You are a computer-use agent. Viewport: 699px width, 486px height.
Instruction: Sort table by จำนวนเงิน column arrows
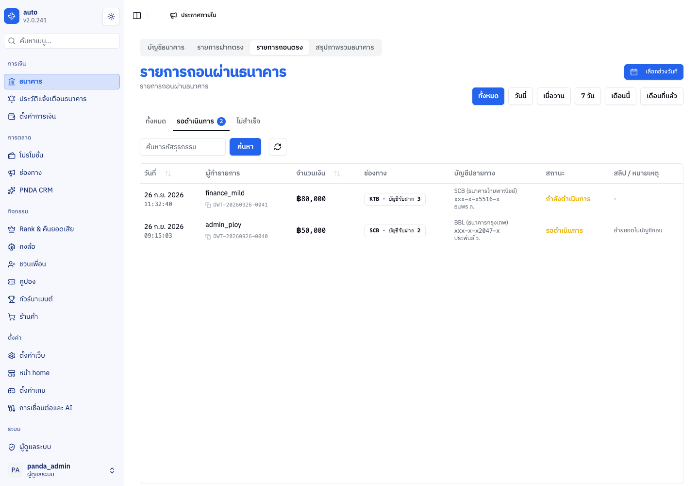click(337, 174)
